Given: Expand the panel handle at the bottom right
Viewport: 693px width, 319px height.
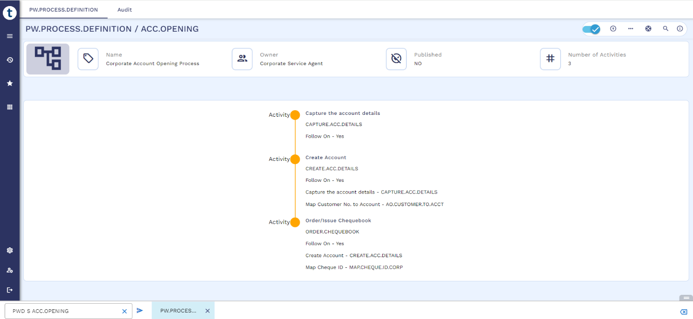Looking at the screenshot, I should (686, 298).
